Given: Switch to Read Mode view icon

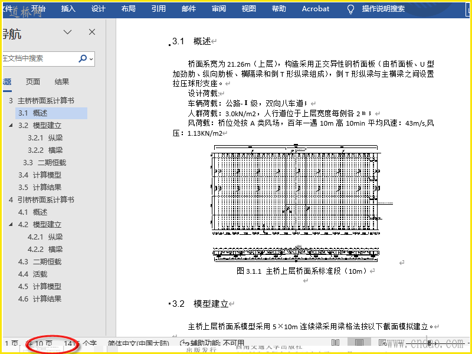Looking at the screenshot, I should pos(335,343).
